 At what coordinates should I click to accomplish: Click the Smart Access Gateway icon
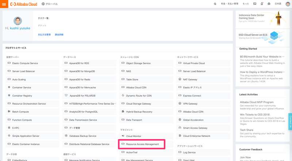coord(180,128)
